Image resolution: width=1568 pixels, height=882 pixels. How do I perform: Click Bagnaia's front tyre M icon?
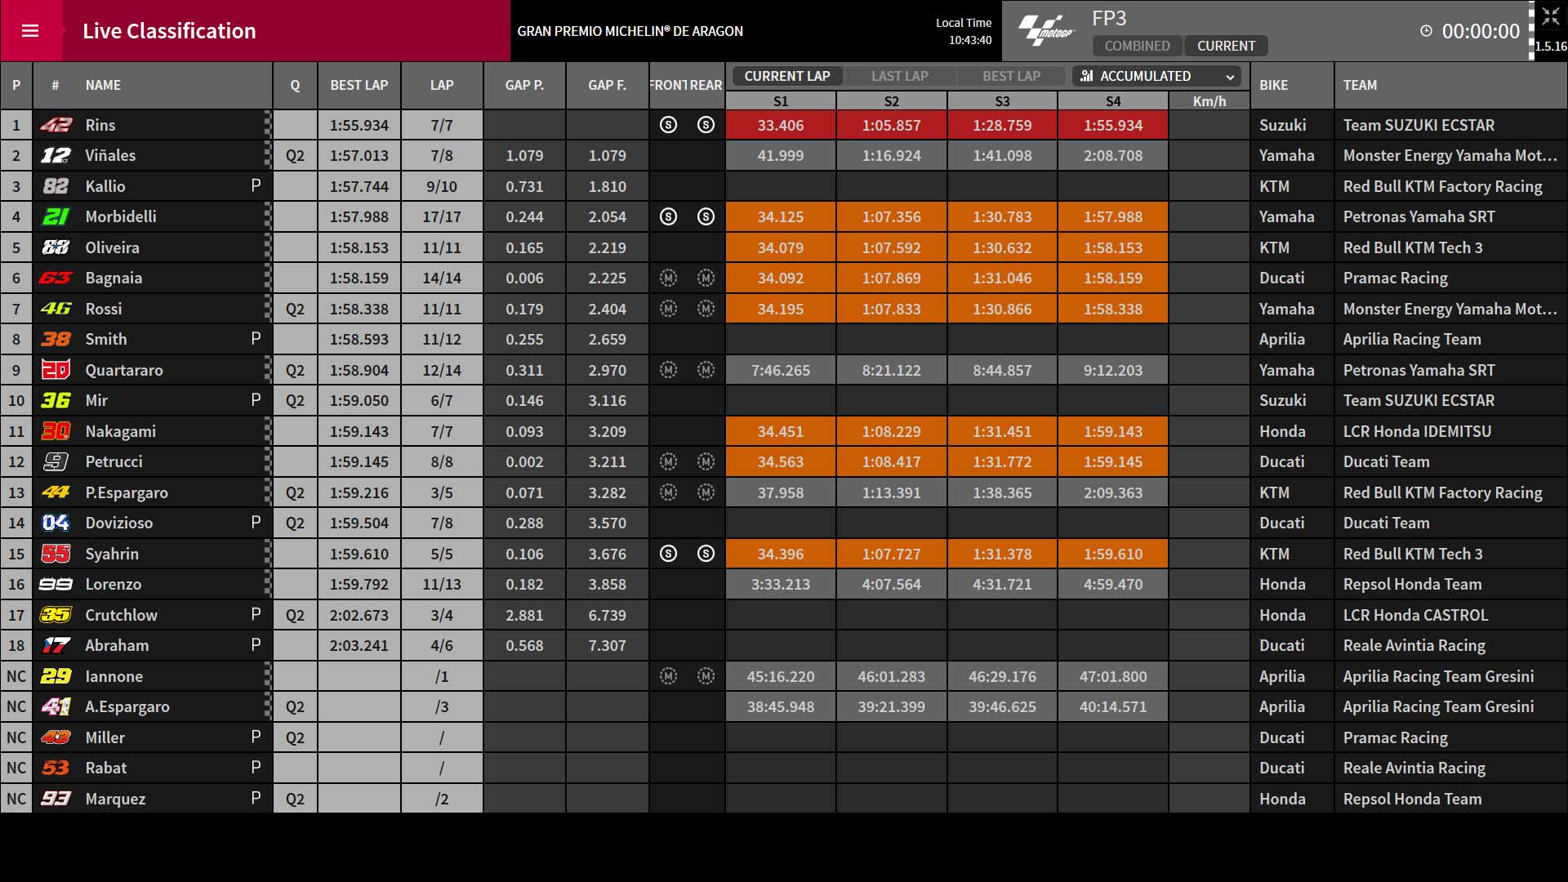coord(668,278)
